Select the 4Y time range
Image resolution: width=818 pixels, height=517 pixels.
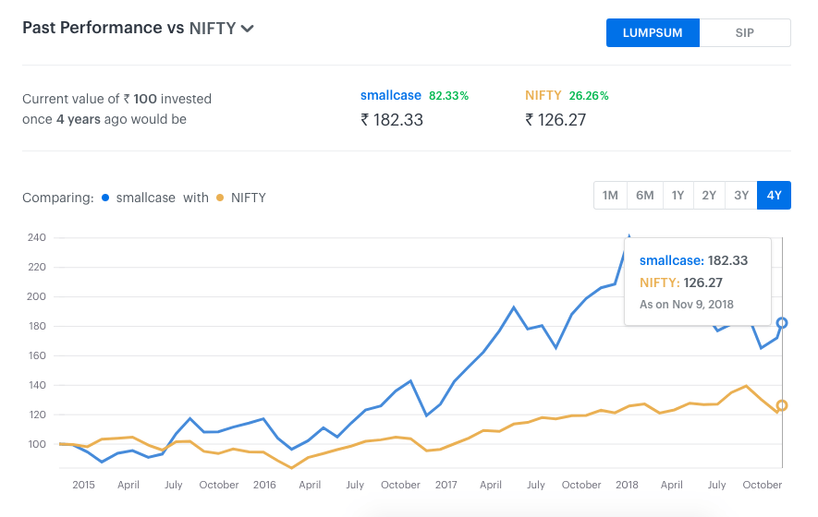[775, 196]
